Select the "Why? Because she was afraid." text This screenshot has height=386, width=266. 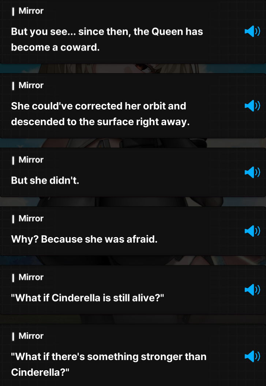coord(84,239)
